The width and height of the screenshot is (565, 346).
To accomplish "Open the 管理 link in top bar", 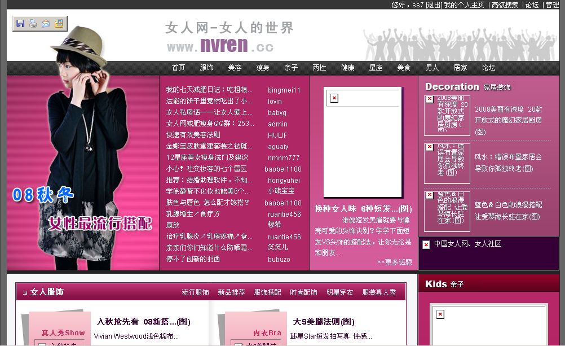I will 552,5.
